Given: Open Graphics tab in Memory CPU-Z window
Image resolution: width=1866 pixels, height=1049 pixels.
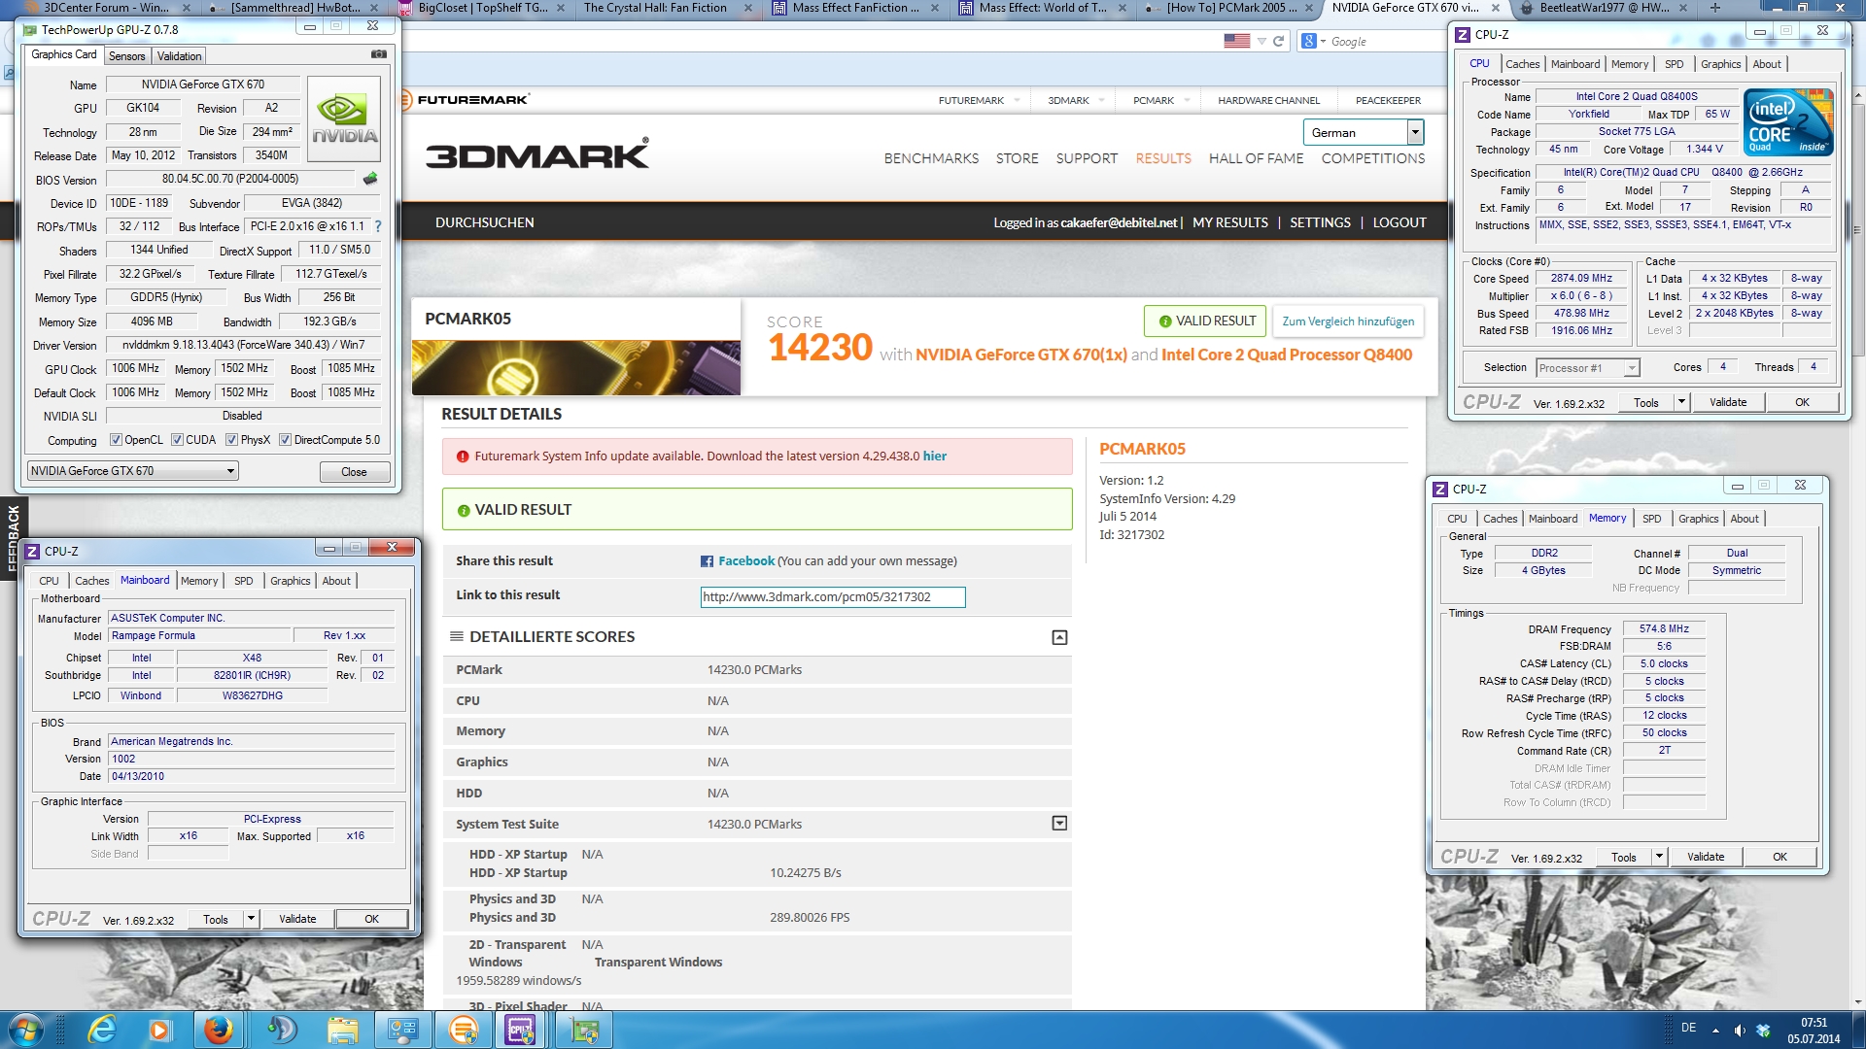Looking at the screenshot, I should (1698, 519).
